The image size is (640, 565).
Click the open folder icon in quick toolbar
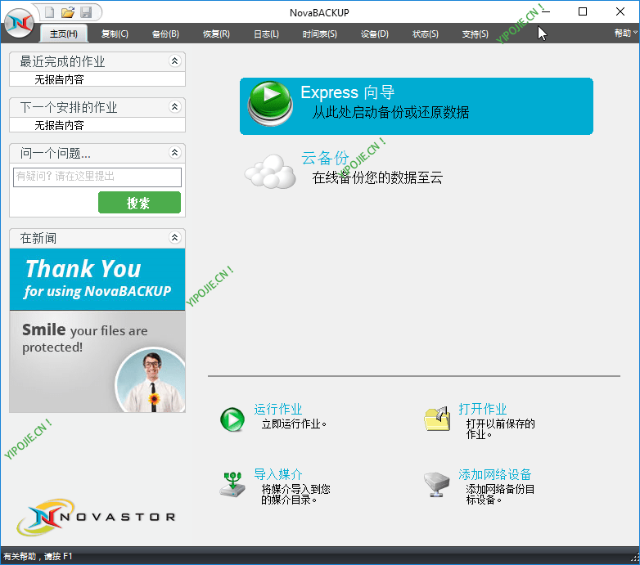[x=68, y=12]
